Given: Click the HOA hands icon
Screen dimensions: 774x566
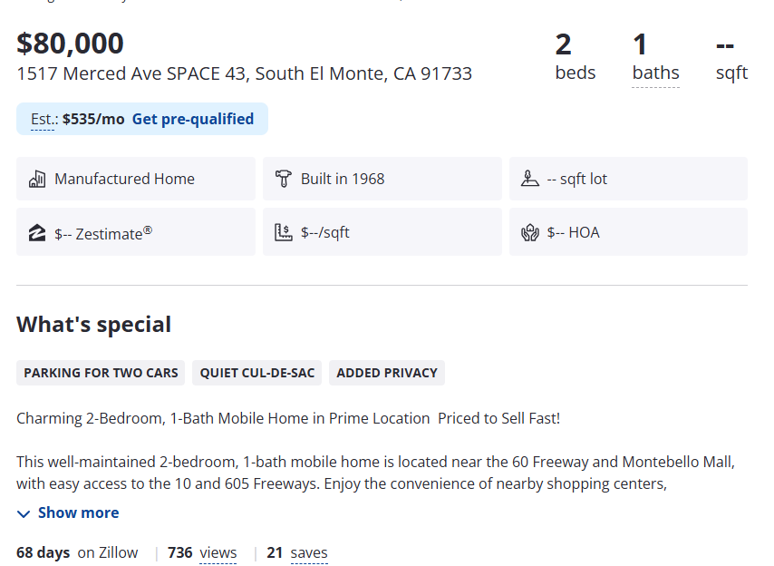Looking at the screenshot, I should (x=529, y=232).
